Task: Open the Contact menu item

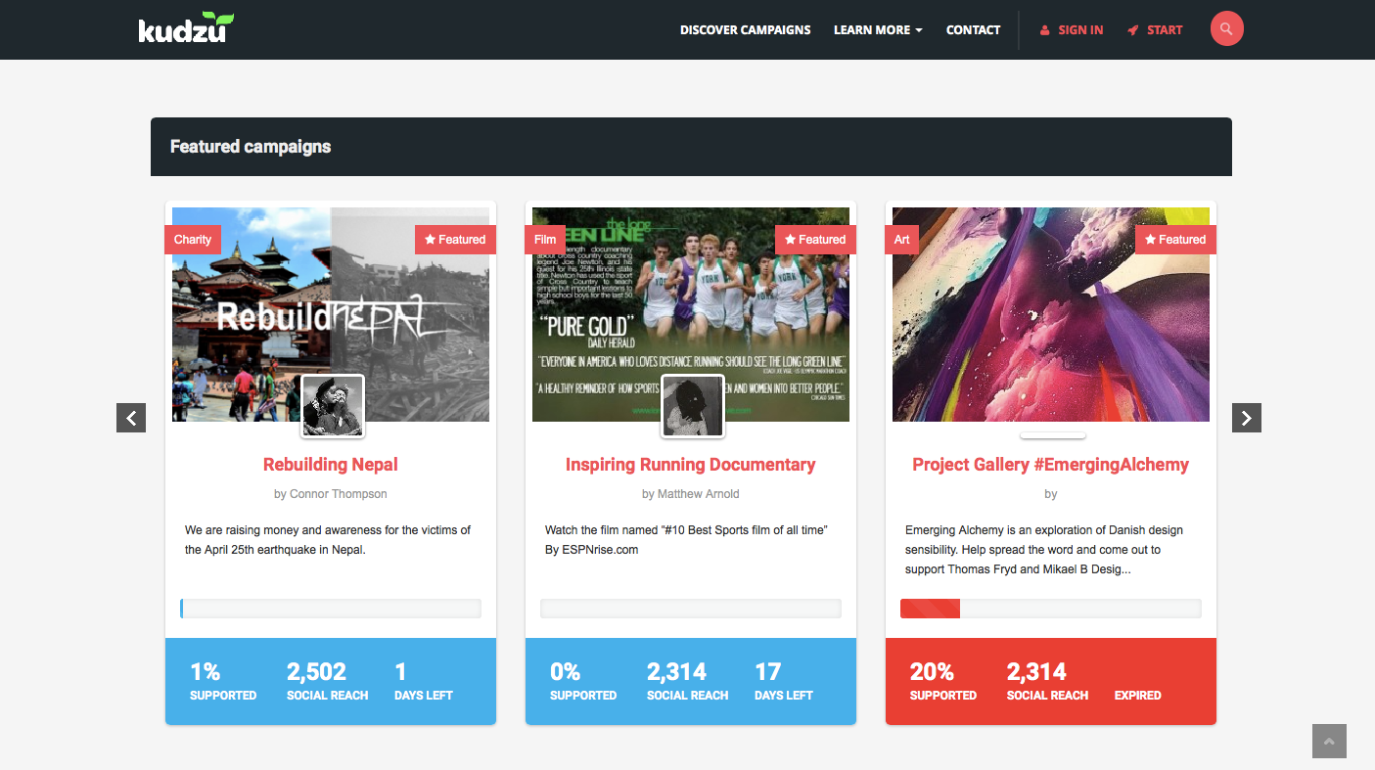Action: (x=973, y=30)
